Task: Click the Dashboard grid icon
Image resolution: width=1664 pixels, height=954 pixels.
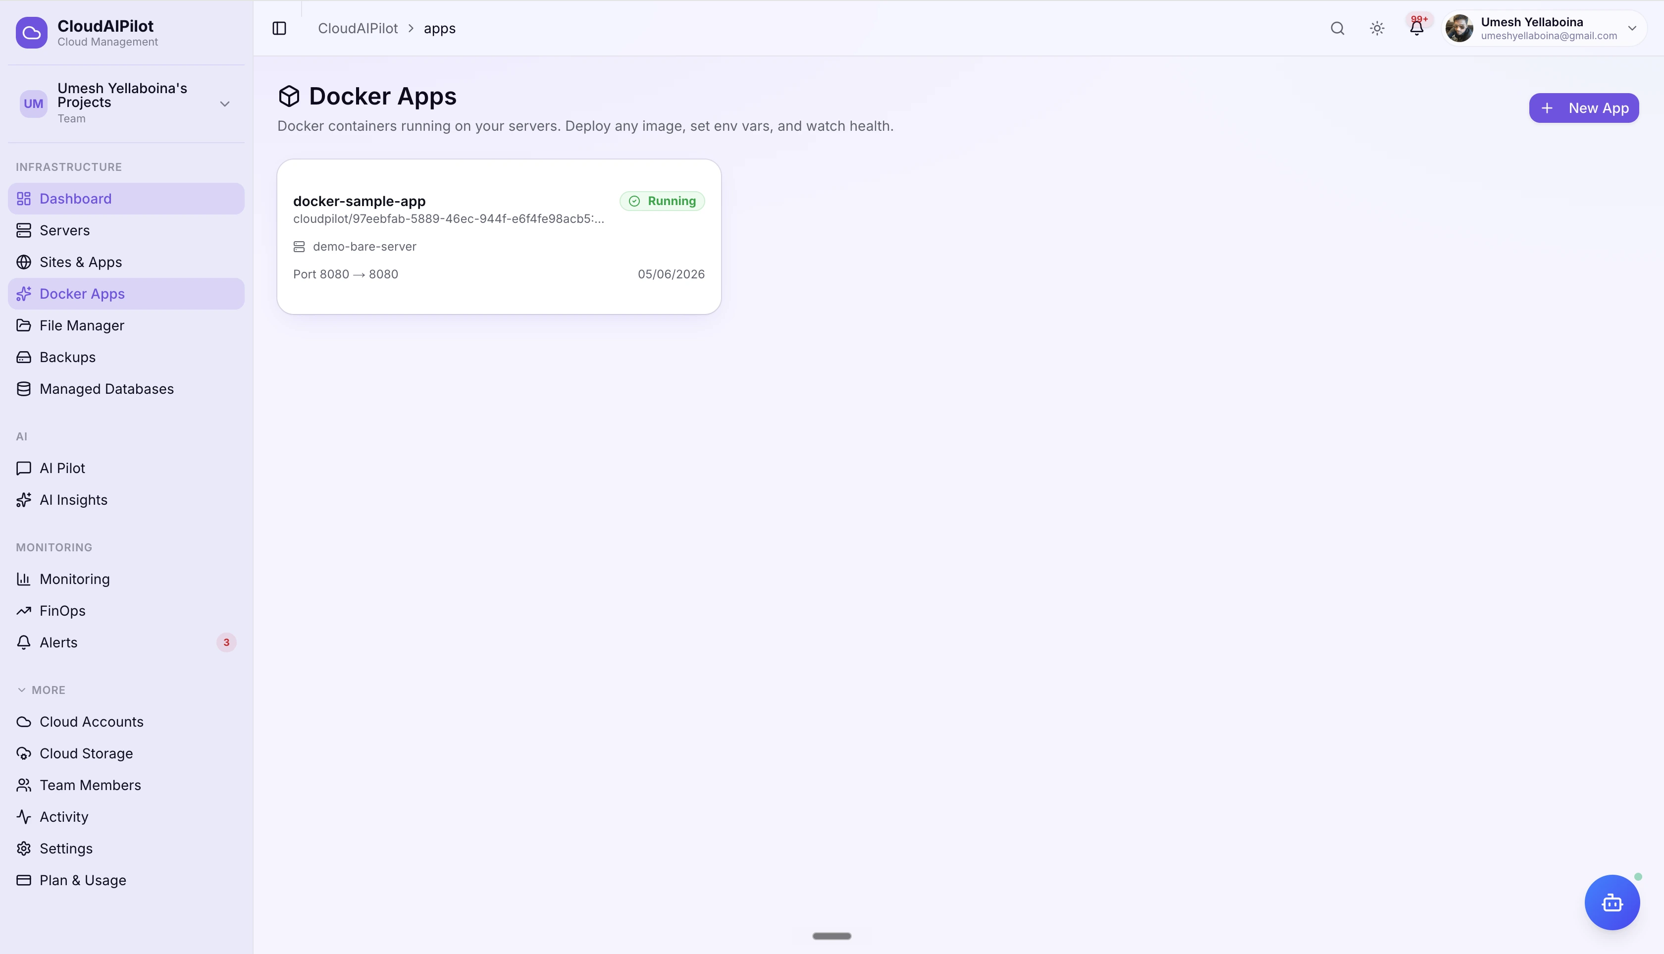Action: 24,199
